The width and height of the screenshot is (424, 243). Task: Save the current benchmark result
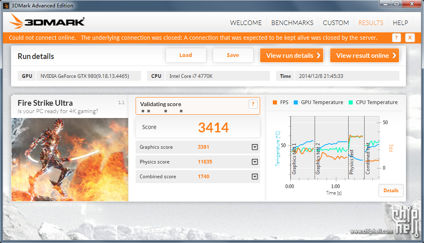[233, 55]
